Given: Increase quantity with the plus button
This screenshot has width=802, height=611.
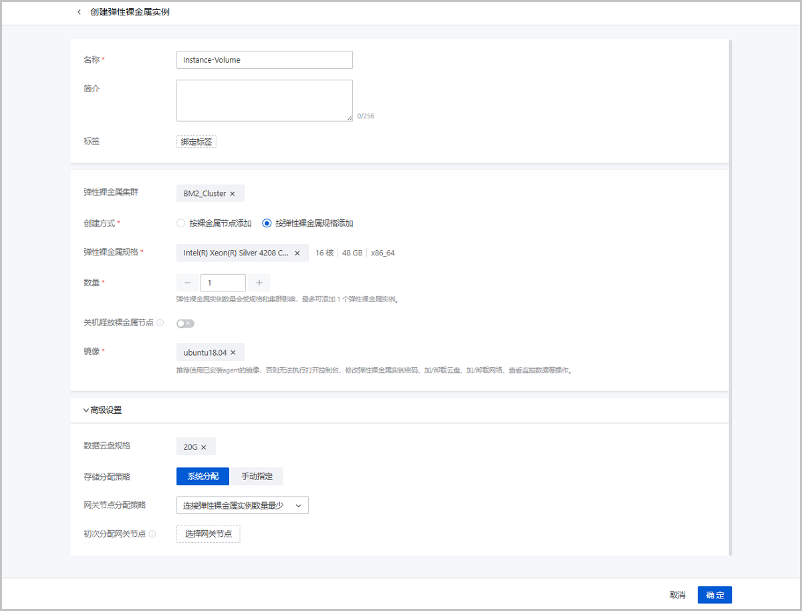Looking at the screenshot, I should [x=259, y=283].
